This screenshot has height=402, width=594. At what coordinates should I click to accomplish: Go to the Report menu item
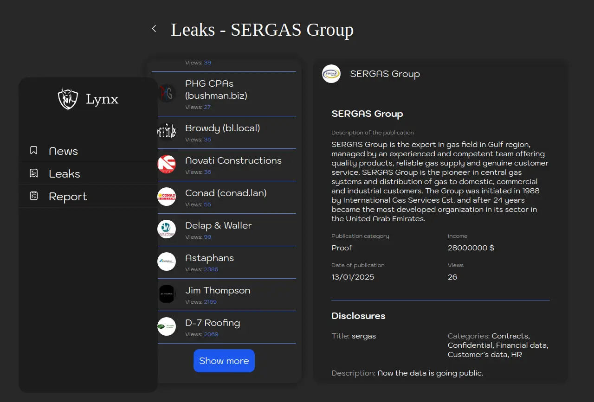[x=68, y=197]
